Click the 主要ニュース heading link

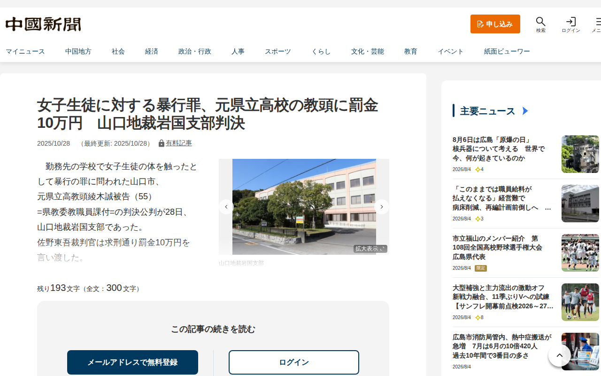[x=487, y=111]
